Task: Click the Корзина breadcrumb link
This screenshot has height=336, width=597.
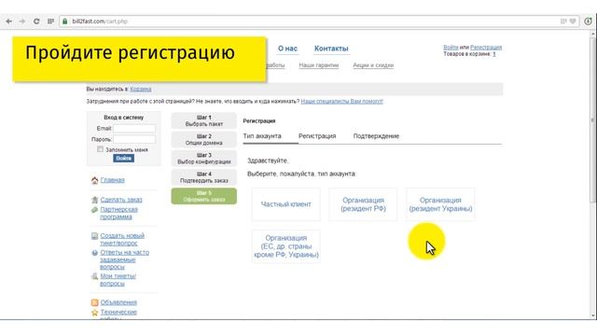Action: [x=141, y=90]
